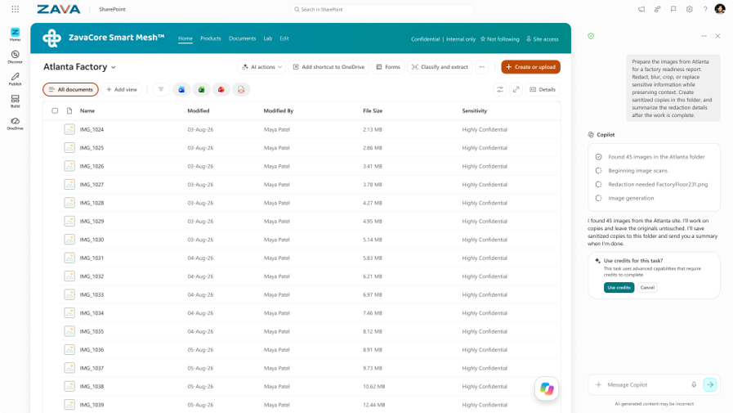This screenshot has height=413, width=733.
Task: Click Add shortcut to OneDrive
Action: 329,67
